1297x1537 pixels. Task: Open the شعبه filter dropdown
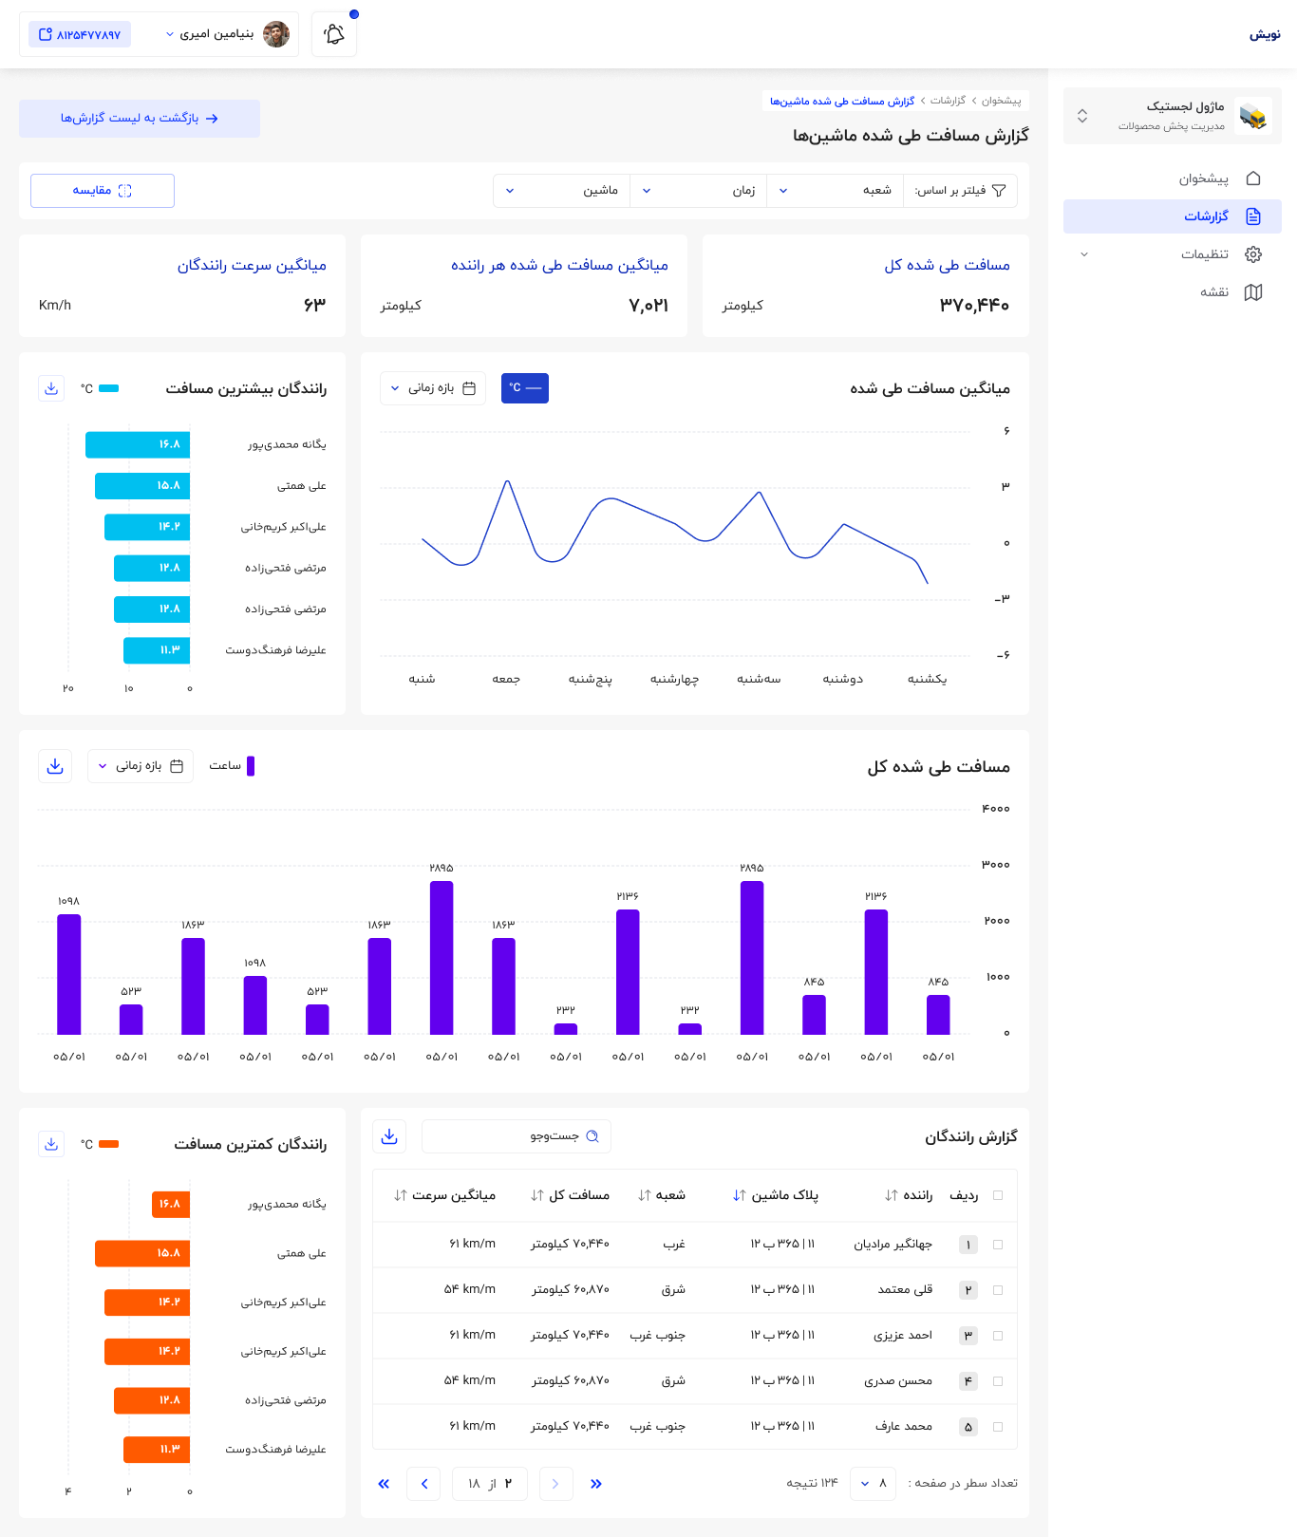tap(835, 191)
